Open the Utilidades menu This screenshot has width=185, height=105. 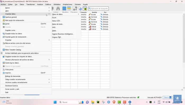click(57, 4)
